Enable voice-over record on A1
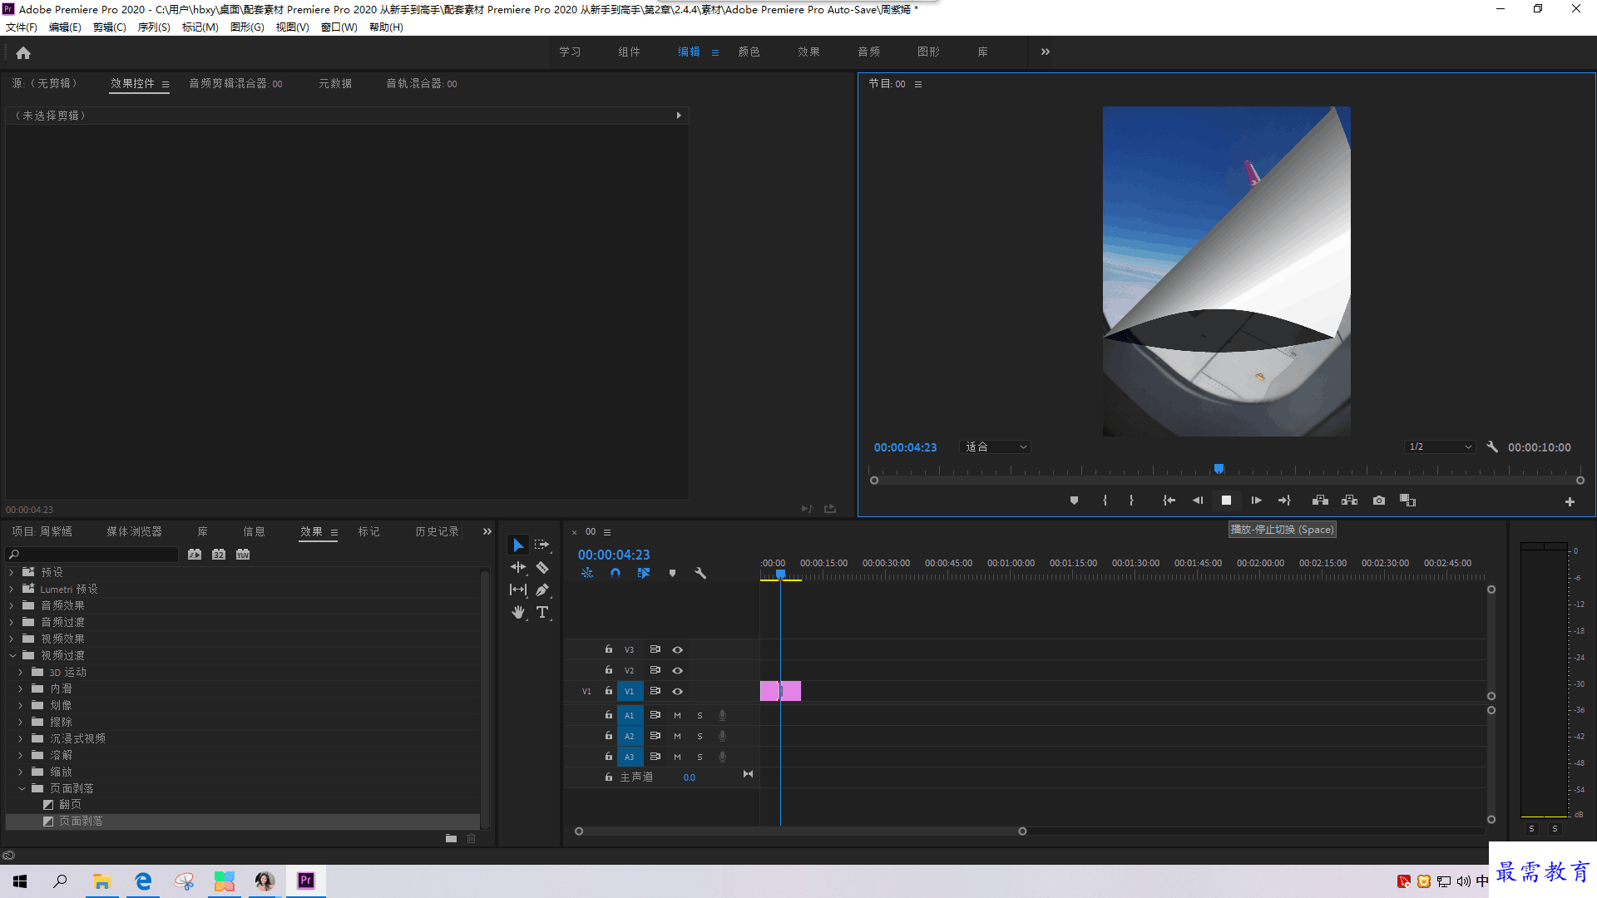This screenshot has height=898, width=1597. [722, 715]
